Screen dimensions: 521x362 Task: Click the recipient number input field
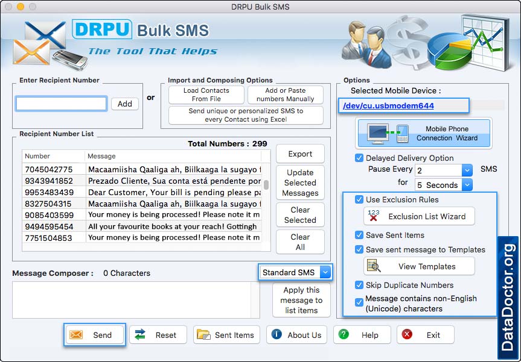point(61,104)
